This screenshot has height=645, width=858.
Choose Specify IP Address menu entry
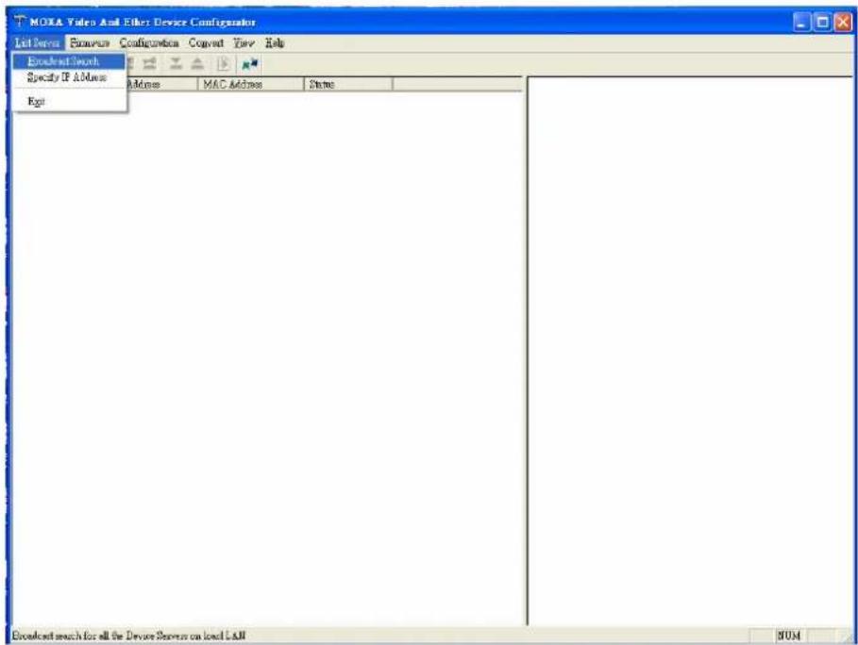pyautogui.click(x=67, y=77)
